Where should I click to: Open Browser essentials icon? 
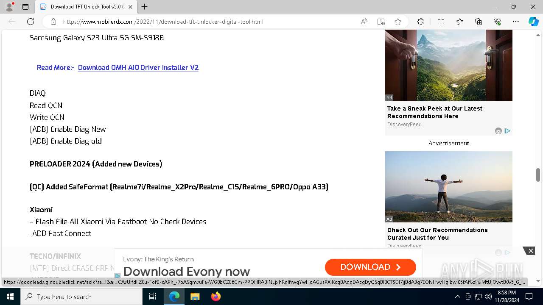pyautogui.click(x=497, y=22)
